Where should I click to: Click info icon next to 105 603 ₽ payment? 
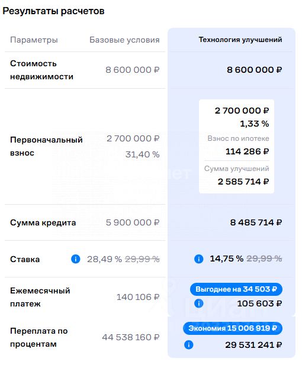click(x=199, y=304)
